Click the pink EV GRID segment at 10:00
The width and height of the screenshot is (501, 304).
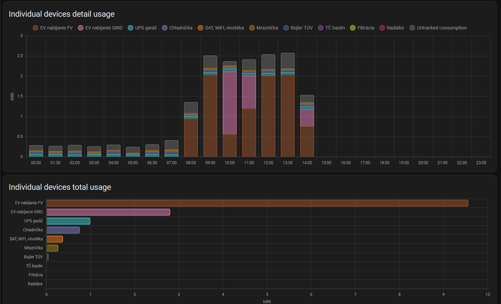tap(230, 103)
